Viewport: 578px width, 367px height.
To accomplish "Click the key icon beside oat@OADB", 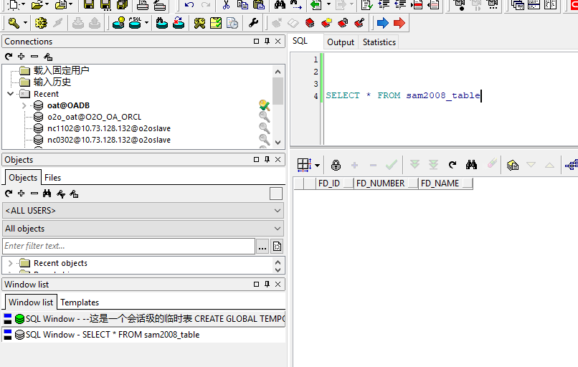I will coord(265,105).
